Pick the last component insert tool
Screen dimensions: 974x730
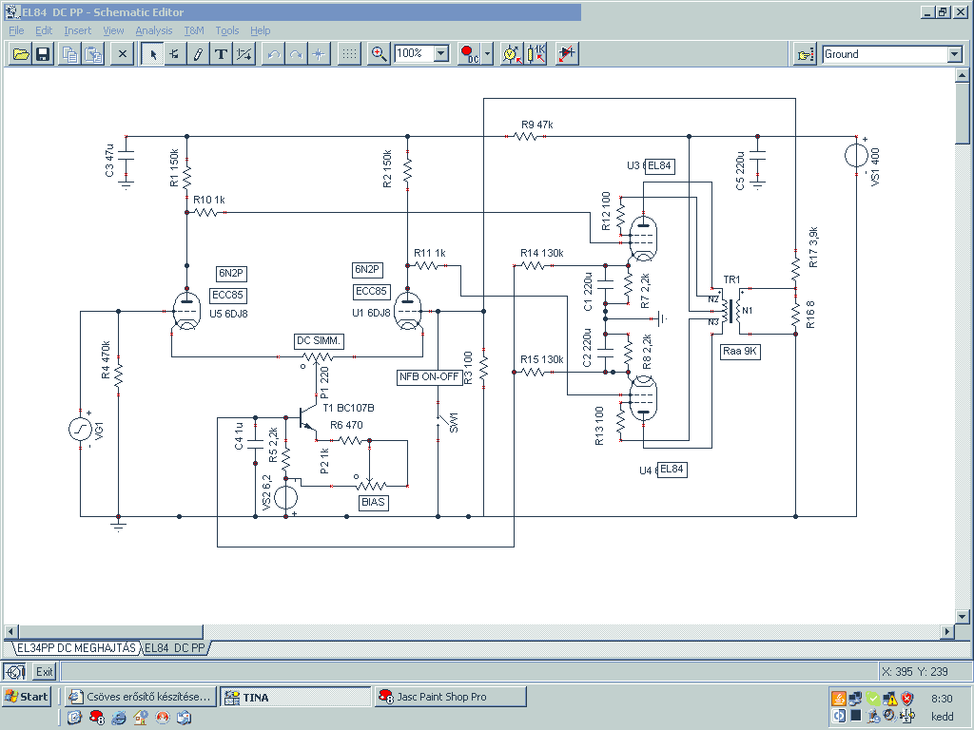point(175,54)
